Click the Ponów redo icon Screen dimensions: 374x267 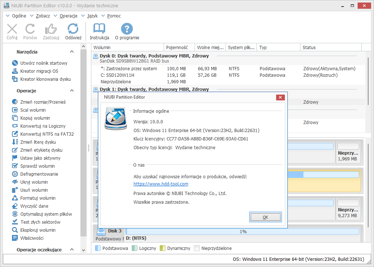point(30,29)
